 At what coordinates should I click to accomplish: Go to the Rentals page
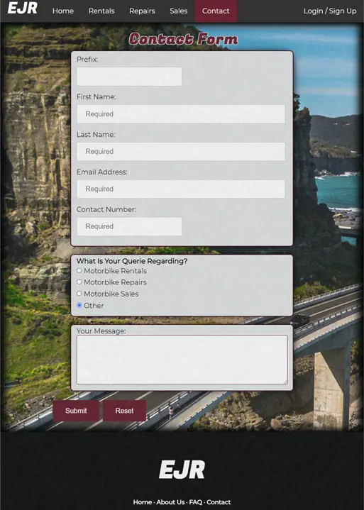[x=101, y=11]
